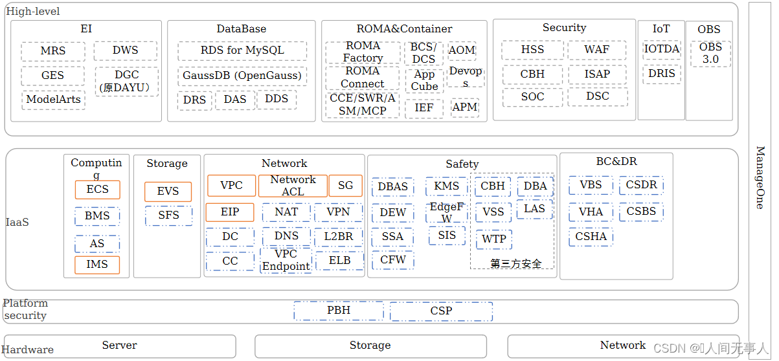Image resolution: width=779 pixels, height=361 pixels.
Task: Select the CSDR box
Action: pos(641,185)
